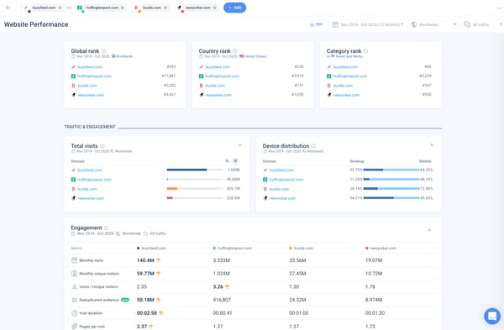Click the Monthly visits calendar icon
Screen dimensions: 504x330
pyautogui.click(x=74, y=260)
